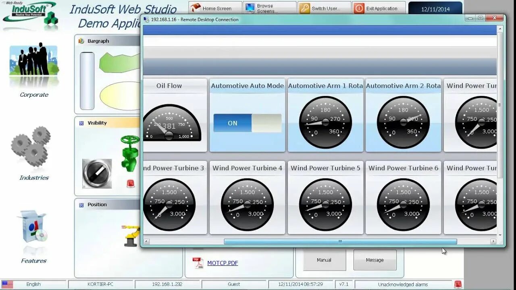Screen dimensions: 516x290
Task: Click the Automotive Arm 1 rotation gauge
Action: pyautogui.click(x=325, y=122)
